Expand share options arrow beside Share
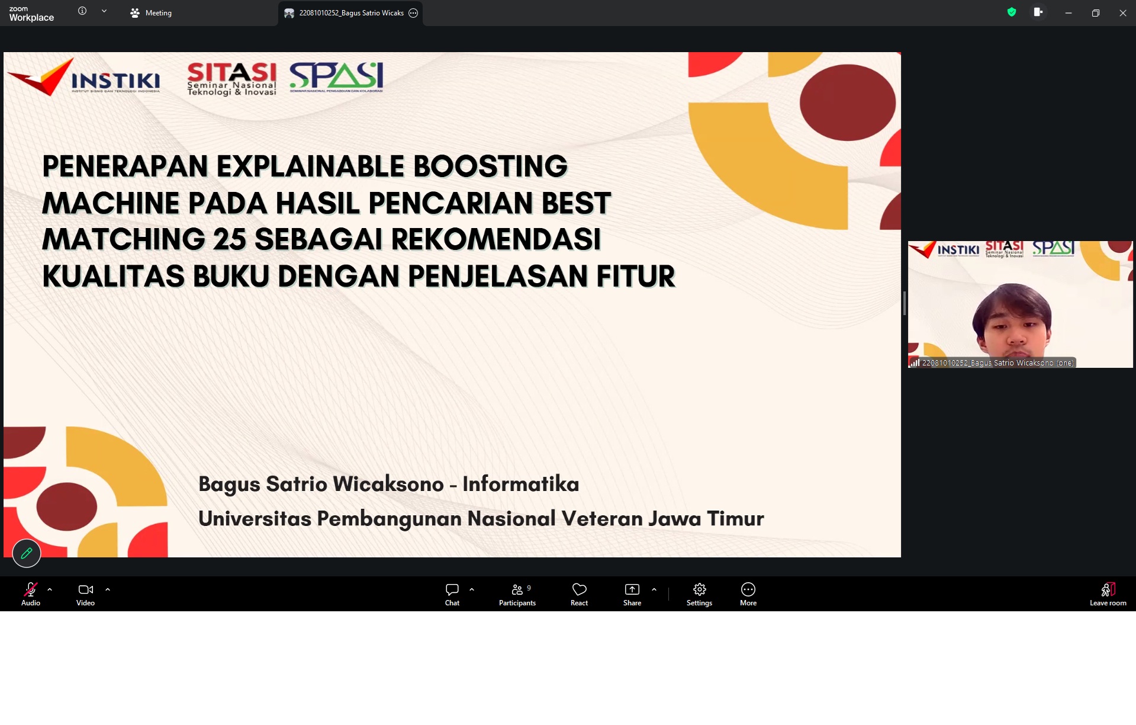This screenshot has width=1136, height=725. pyautogui.click(x=654, y=589)
